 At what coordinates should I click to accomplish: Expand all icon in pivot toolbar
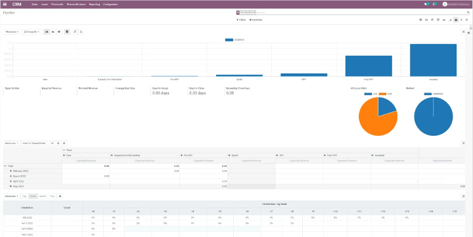tap(58, 143)
